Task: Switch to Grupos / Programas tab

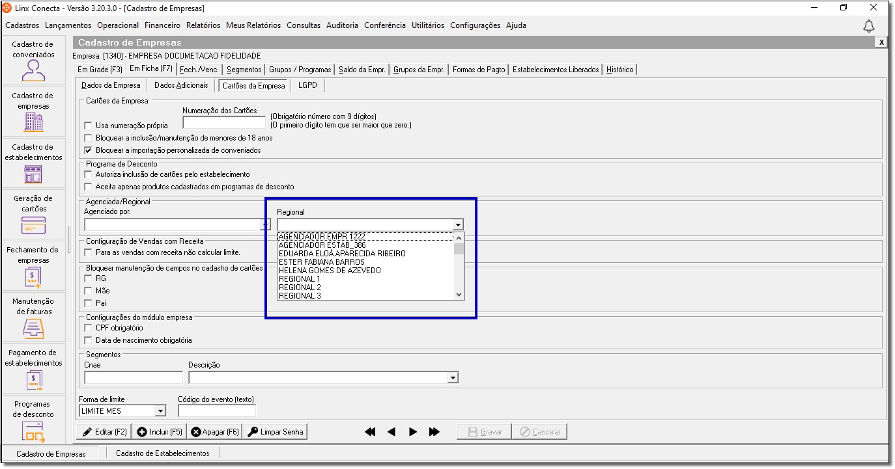Action: click(300, 70)
